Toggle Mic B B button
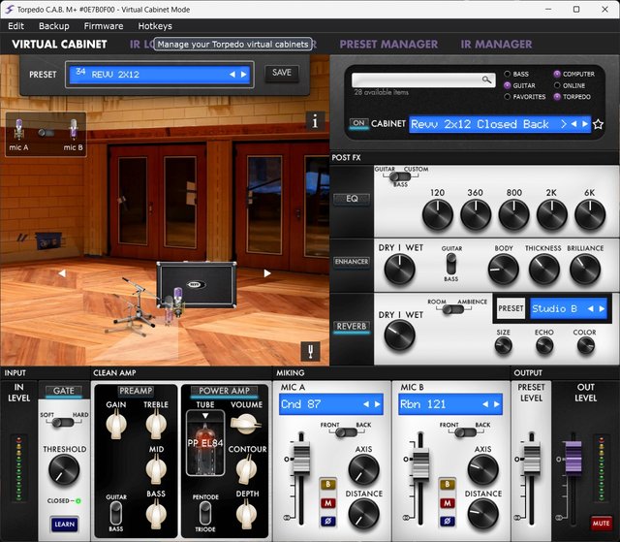 (x=448, y=484)
